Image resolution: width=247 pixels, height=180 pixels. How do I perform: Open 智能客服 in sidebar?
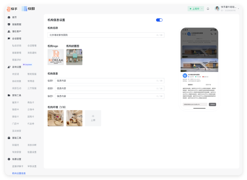pyautogui.click(x=32, y=74)
